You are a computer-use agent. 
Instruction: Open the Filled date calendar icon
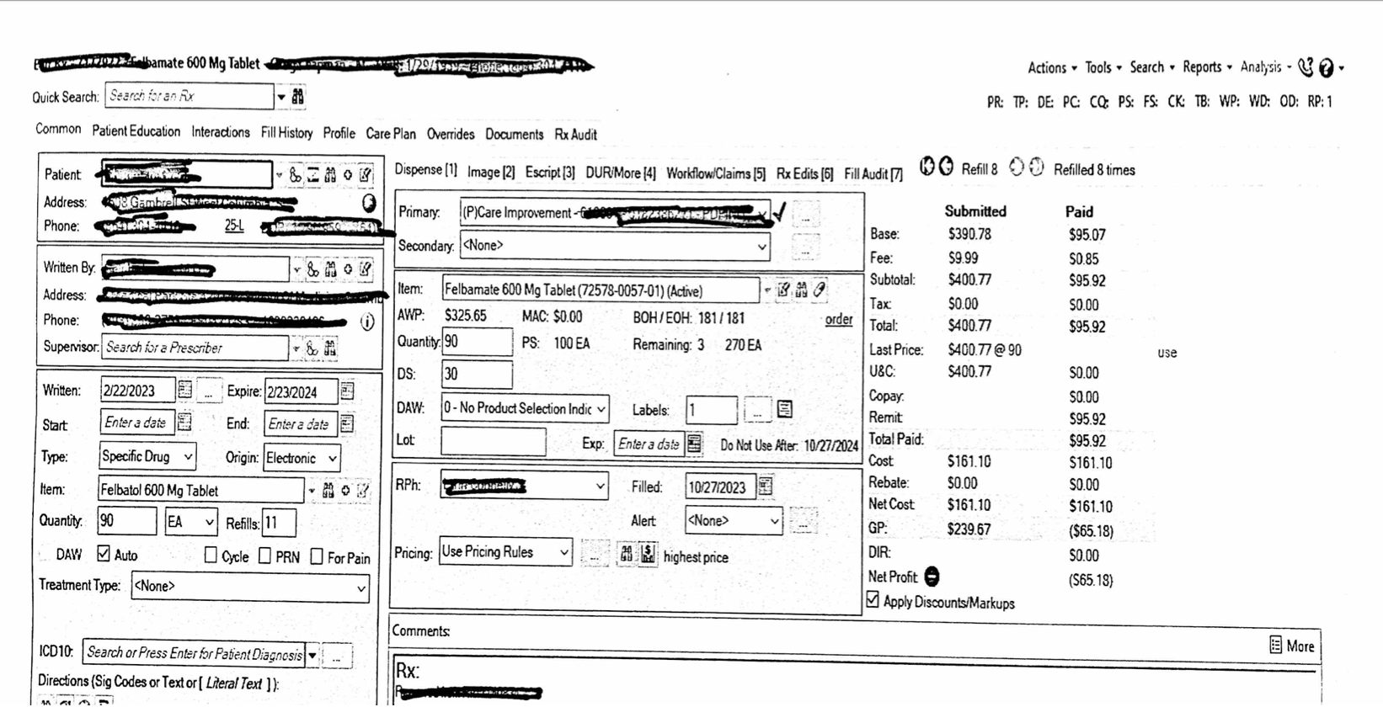pos(765,486)
